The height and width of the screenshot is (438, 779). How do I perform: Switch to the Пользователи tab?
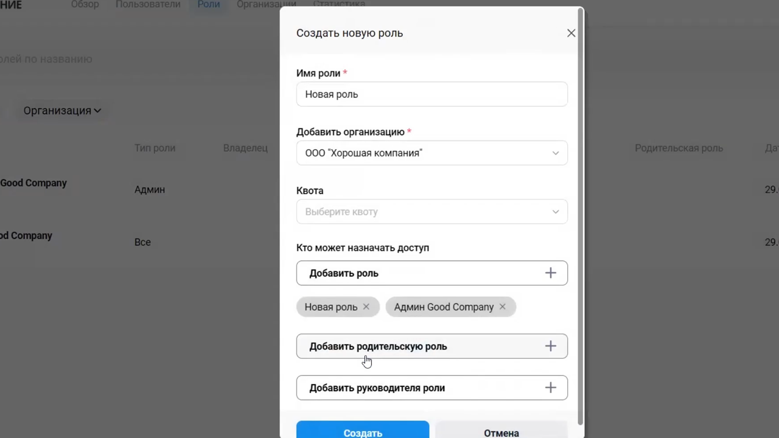tap(148, 5)
